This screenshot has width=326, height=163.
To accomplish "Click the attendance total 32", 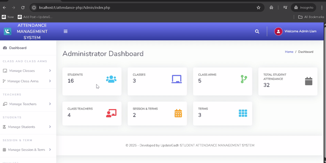I will coord(266,85).
